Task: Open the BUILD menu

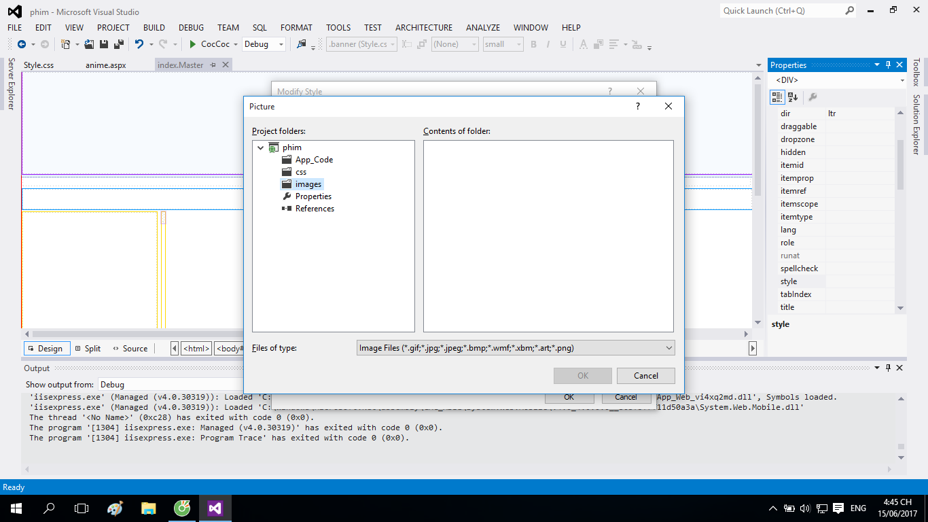Action: (154, 27)
